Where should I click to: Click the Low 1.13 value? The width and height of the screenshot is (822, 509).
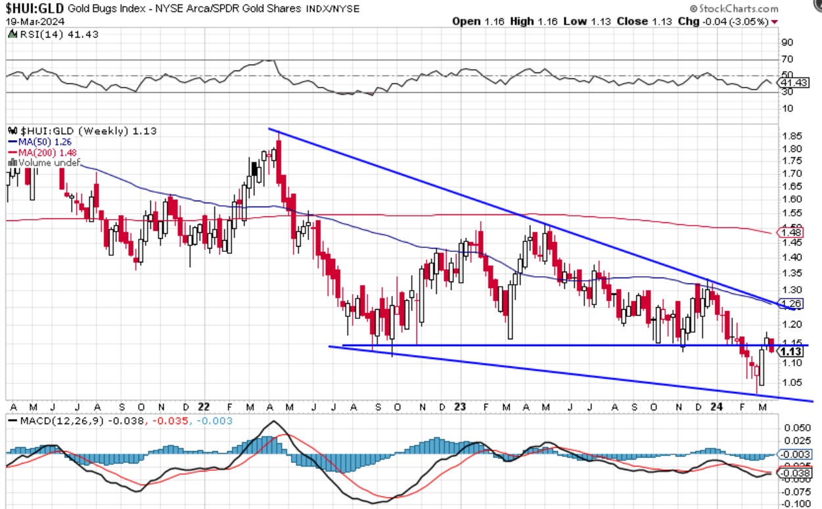(586, 21)
